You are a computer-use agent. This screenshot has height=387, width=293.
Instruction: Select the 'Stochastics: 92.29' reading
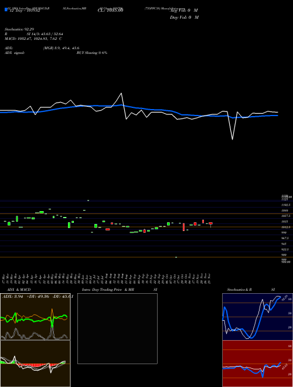(x=19, y=29)
